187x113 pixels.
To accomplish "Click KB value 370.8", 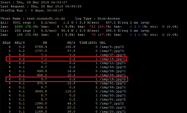I will pyautogui.click(x=42, y=83).
